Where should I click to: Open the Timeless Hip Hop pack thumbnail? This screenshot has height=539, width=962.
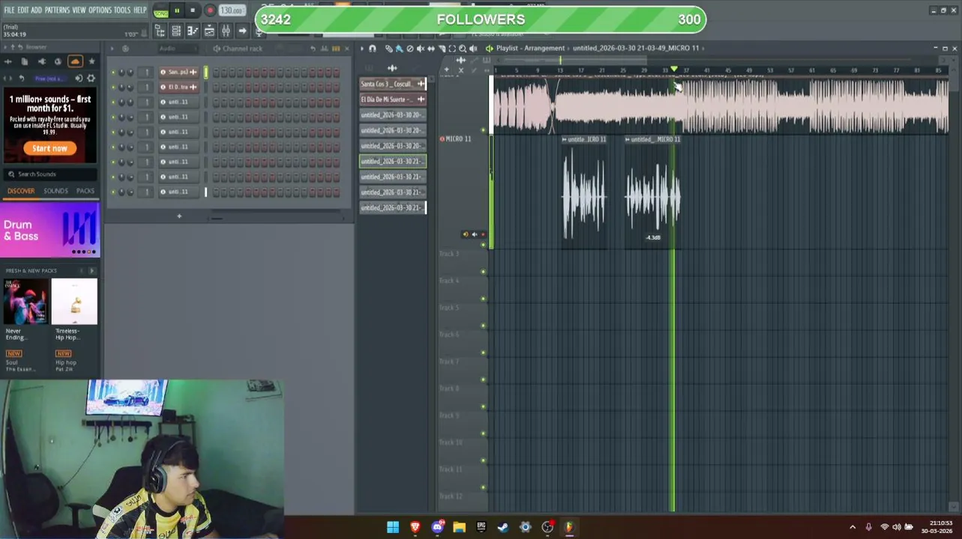point(75,302)
